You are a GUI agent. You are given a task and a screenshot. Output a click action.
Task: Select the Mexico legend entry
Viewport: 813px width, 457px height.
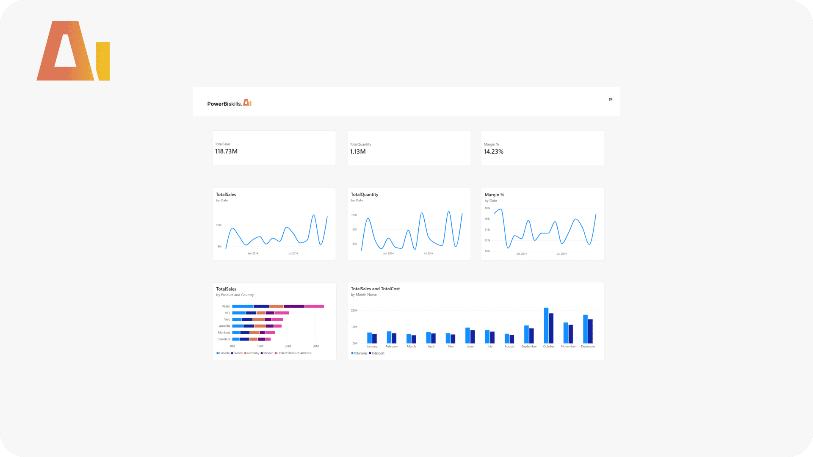click(x=267, y=353)
